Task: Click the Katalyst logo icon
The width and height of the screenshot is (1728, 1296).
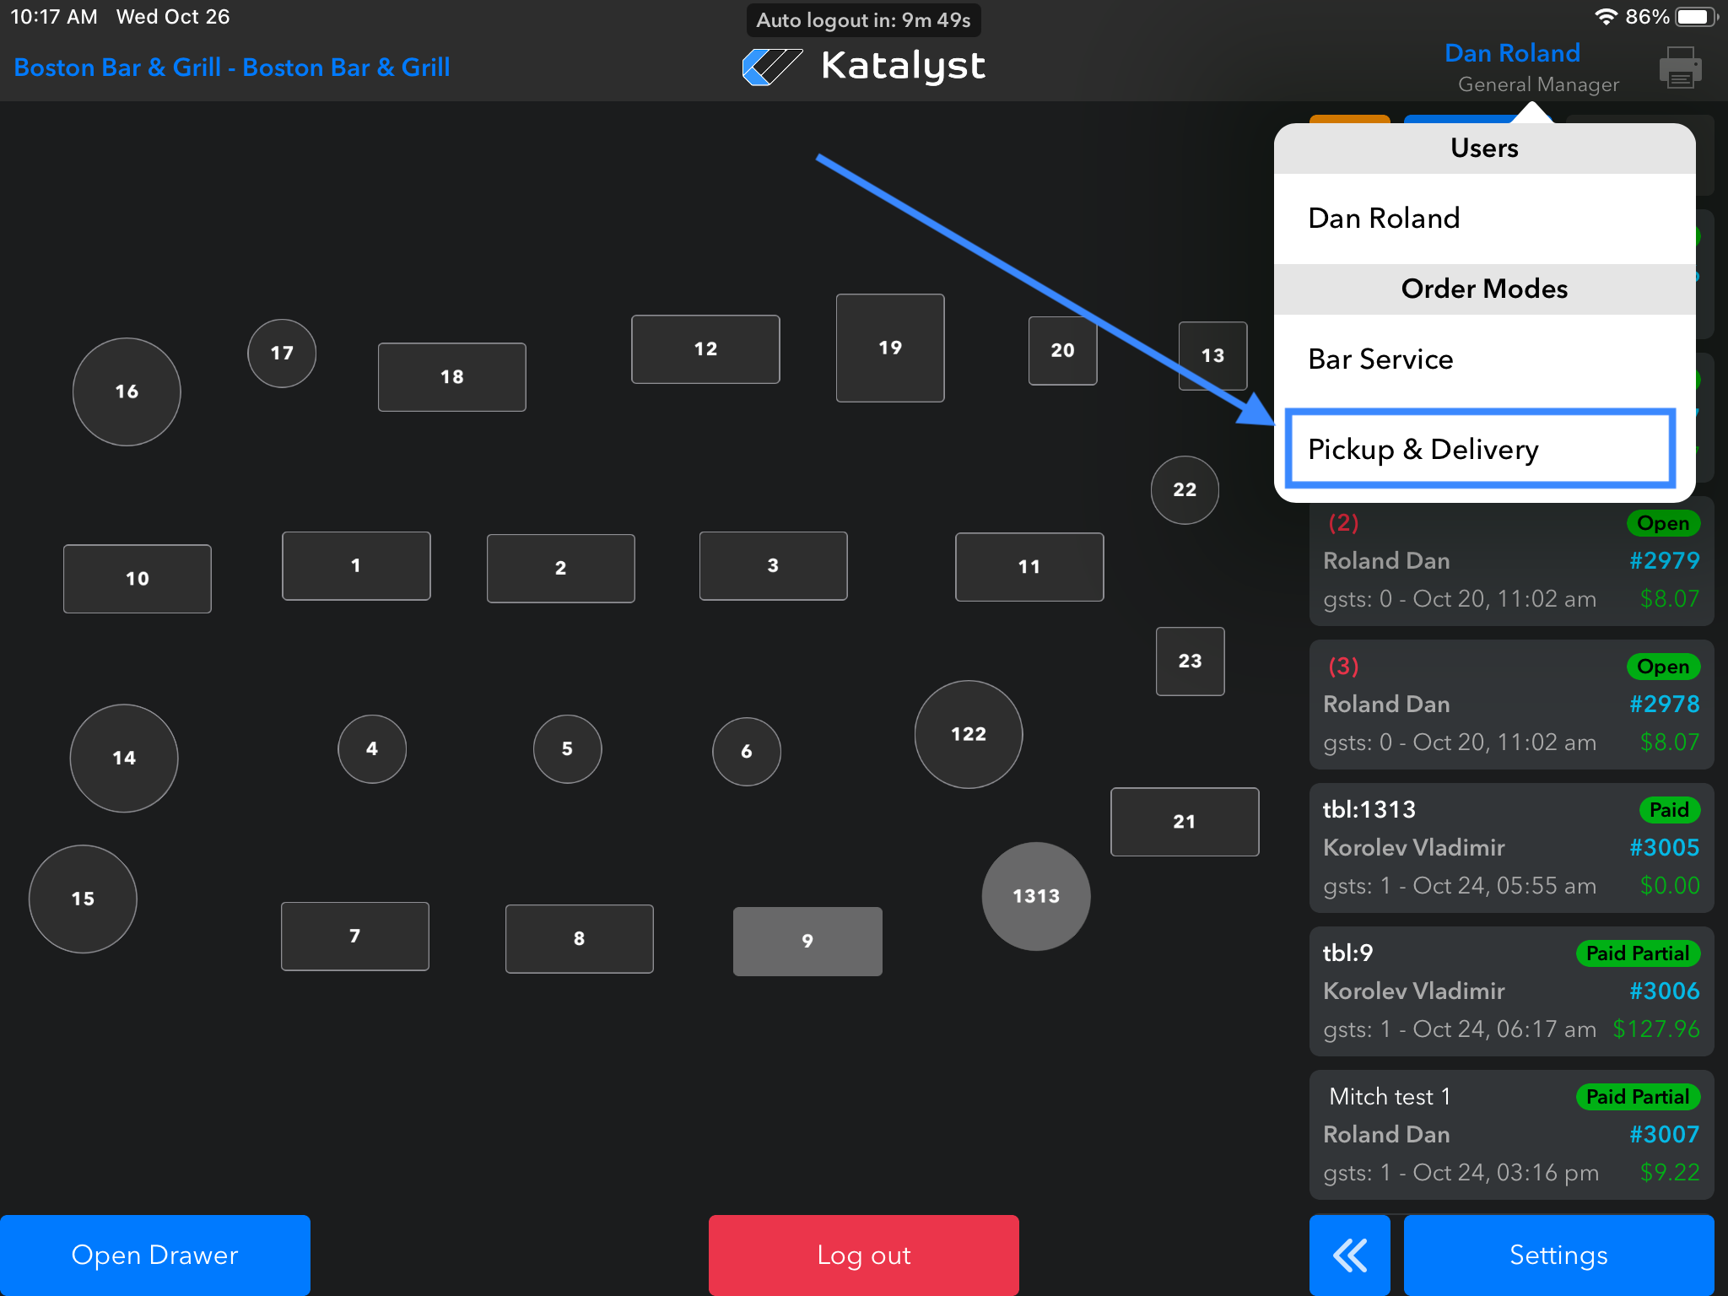Action: (x=771, y=67)
